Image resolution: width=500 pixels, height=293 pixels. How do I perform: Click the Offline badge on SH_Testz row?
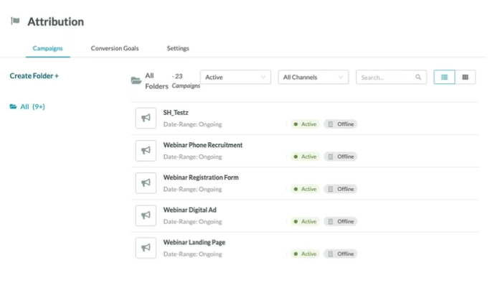point(341,124)
